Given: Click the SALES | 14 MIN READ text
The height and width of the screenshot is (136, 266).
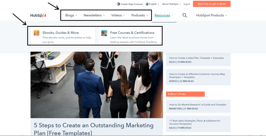Looking at the screenshot, I should [x=180, y=128].
